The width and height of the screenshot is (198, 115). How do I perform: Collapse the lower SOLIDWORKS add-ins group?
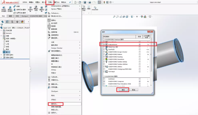(104, 76)
